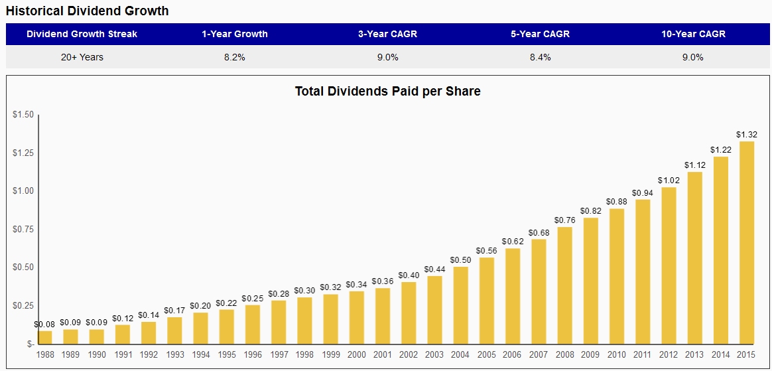Click the 1992 bar labeled $0.14

tap(149, 333)
